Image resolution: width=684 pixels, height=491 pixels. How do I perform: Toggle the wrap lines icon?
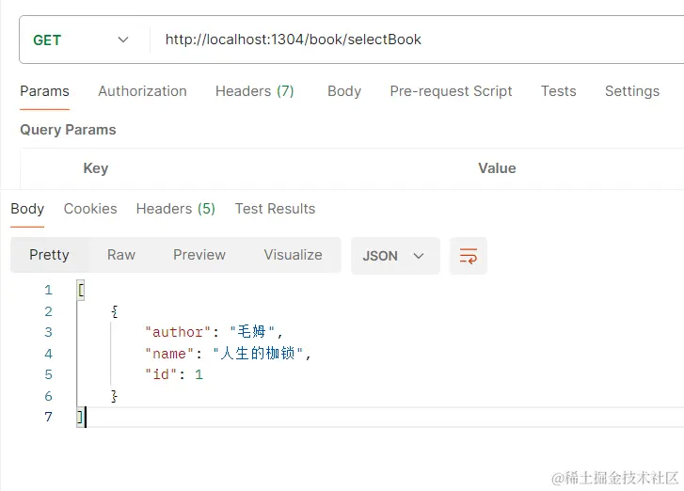(x=468, y=256)
